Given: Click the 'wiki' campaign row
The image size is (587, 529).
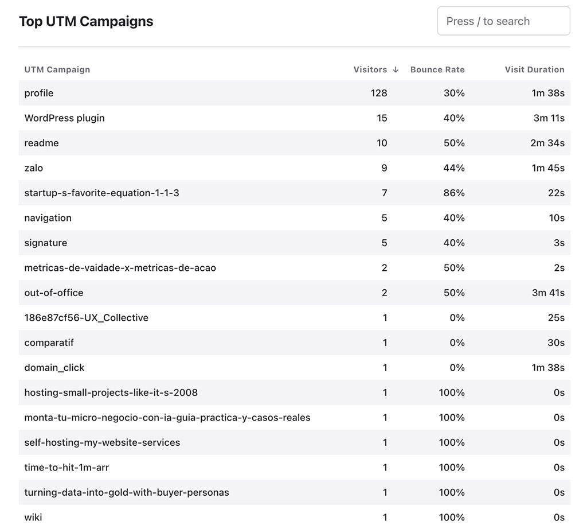Looking at the screenshot, I should pos(33,517).
